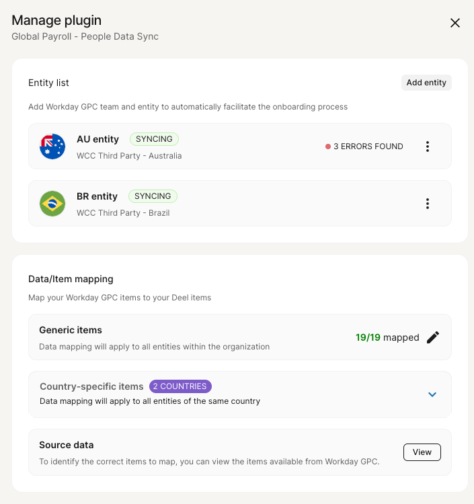Click the Country-specific items heading
The image size is (474, 504).
click(x=91, y=386)
